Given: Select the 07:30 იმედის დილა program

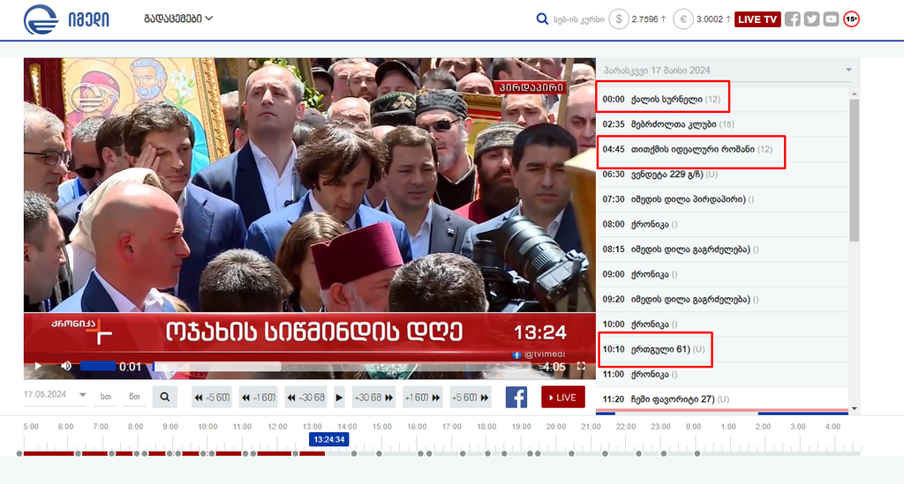Looking at the screenshot, I should [x=722, y=199].
